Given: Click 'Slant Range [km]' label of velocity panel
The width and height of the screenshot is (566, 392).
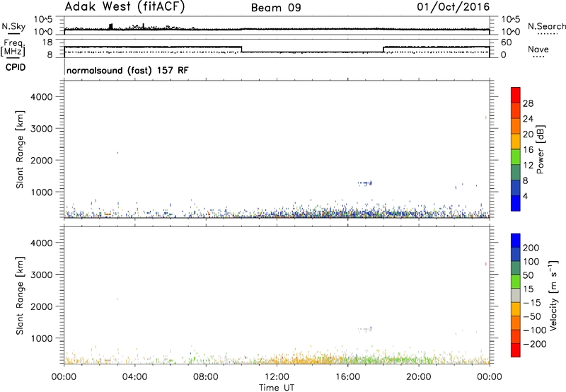Looking at the screenshot, I should pos(20,296).
